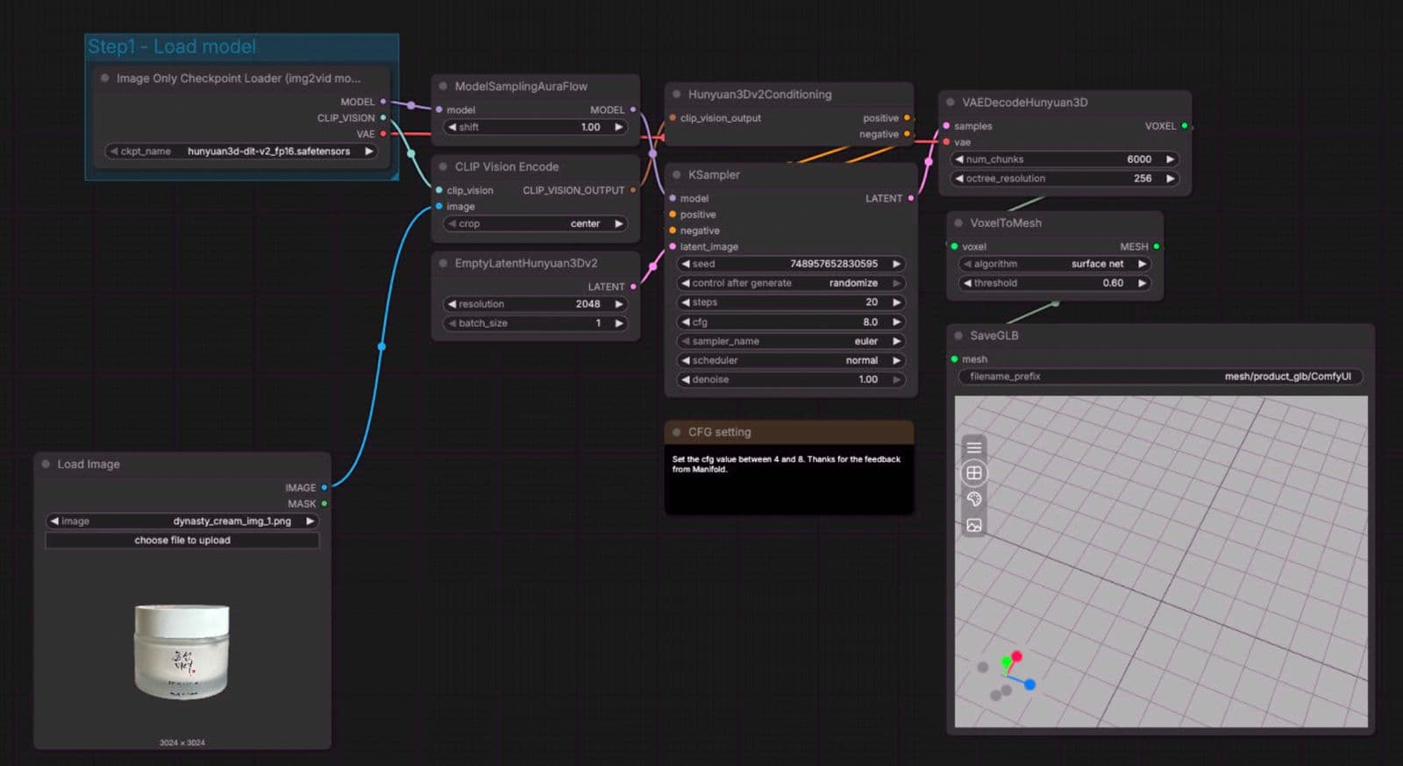Click the MESH output socket of VoxelToMesh
The width and height of the screenshot is (1403, 766).
1156,246
